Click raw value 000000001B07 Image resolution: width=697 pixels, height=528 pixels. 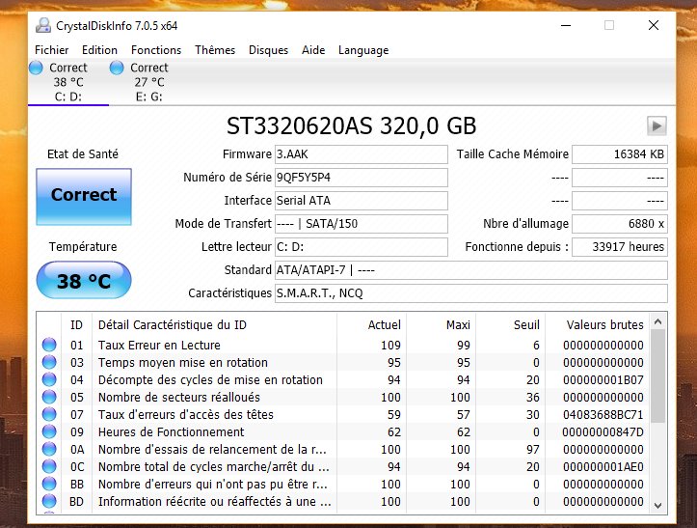click(x=603, y=379)
